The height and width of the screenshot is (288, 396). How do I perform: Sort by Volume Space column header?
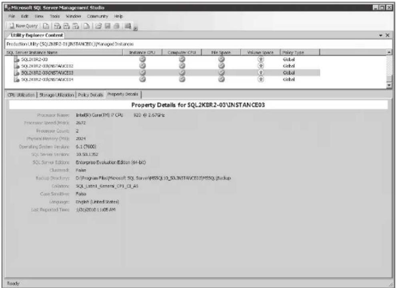260,52
